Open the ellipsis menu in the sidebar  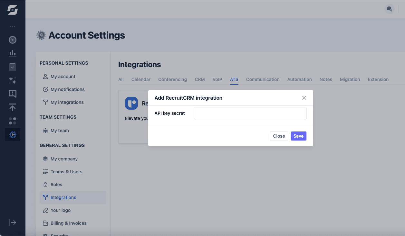click(x=12, y=26)
